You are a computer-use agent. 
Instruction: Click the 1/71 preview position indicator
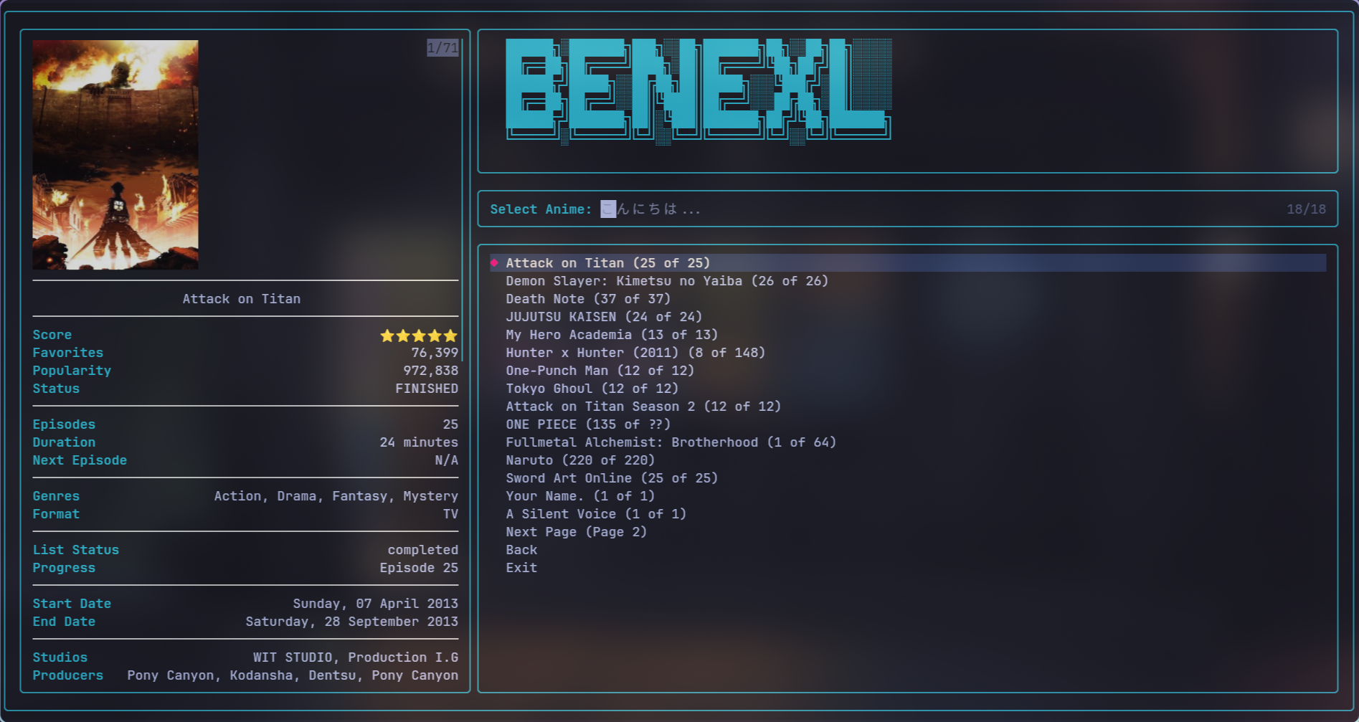[x=442, y=48]
